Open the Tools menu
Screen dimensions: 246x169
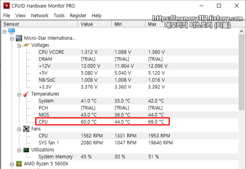[x=59, y=16]
